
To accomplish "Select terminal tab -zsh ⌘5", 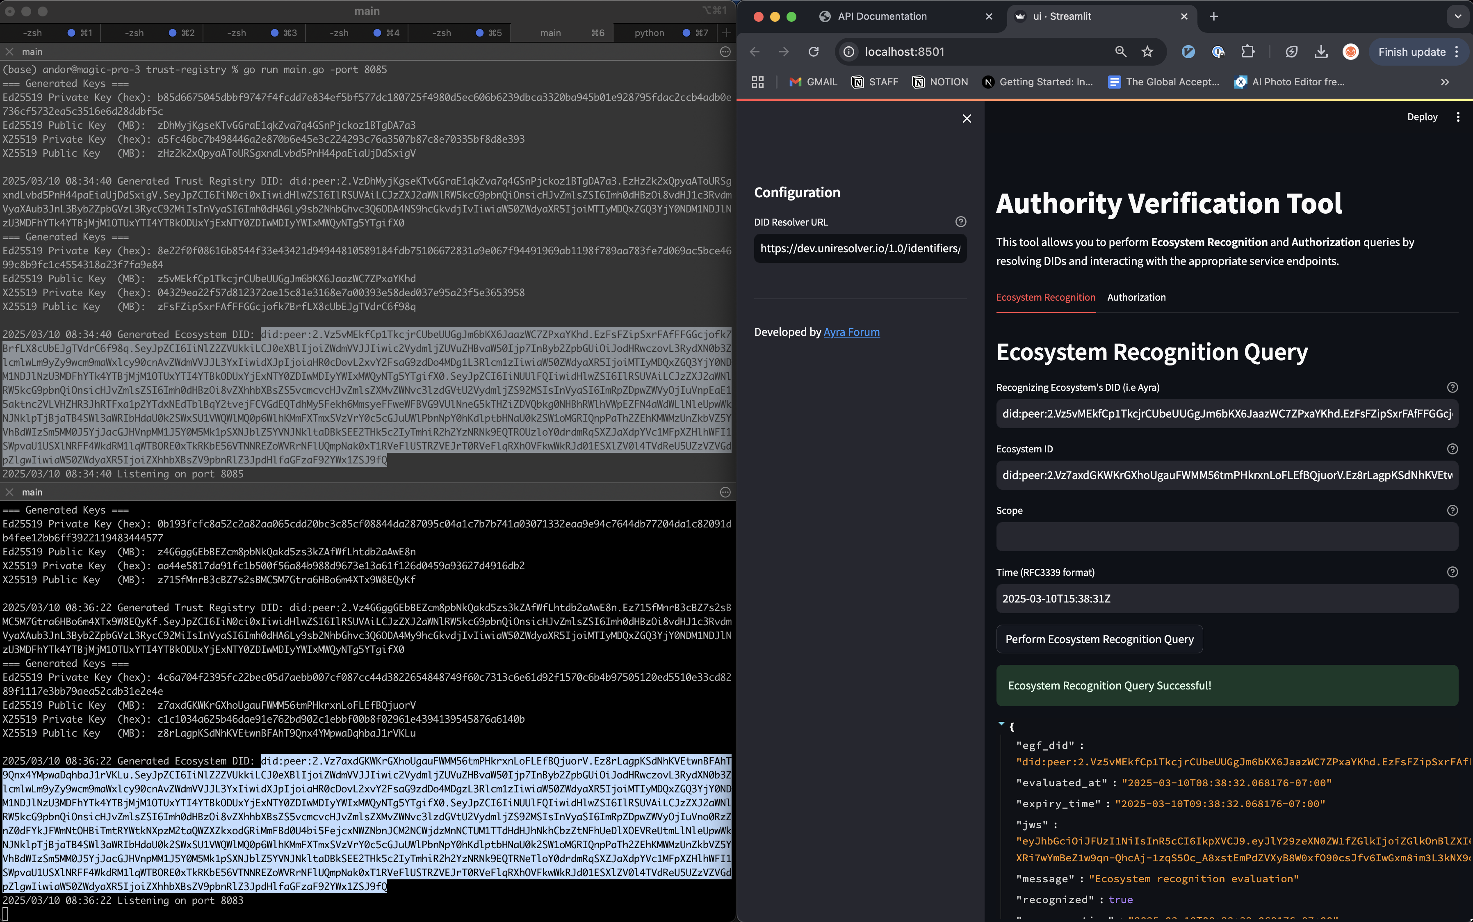I will click(x=460, y=33).
